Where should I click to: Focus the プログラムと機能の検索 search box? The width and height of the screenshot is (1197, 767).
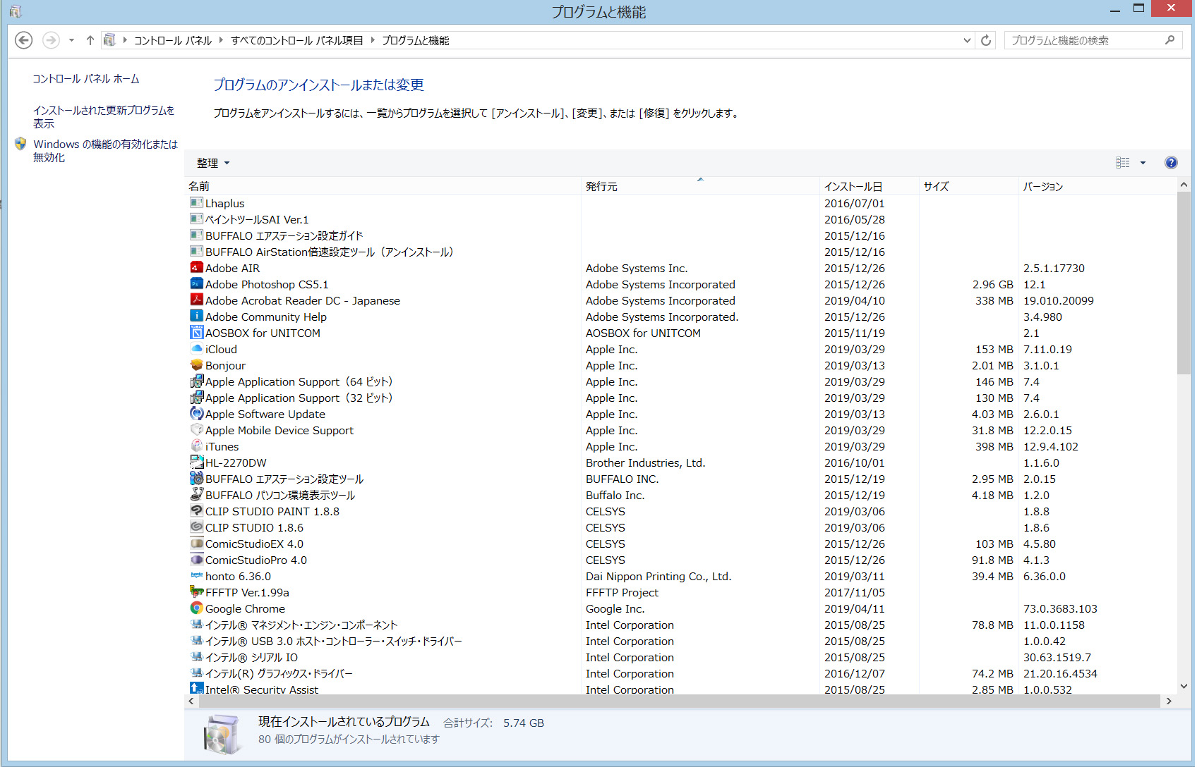1085,41
